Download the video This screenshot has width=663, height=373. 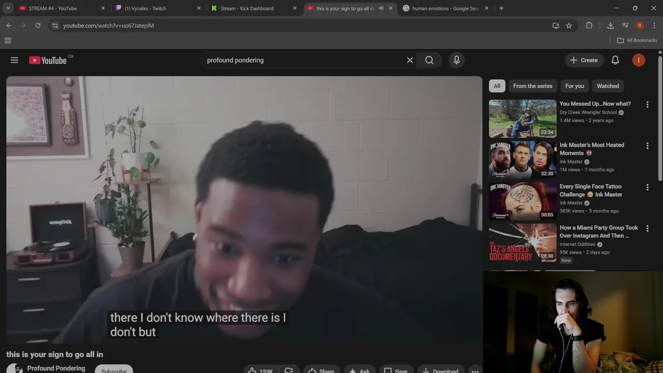pos(440,370)
